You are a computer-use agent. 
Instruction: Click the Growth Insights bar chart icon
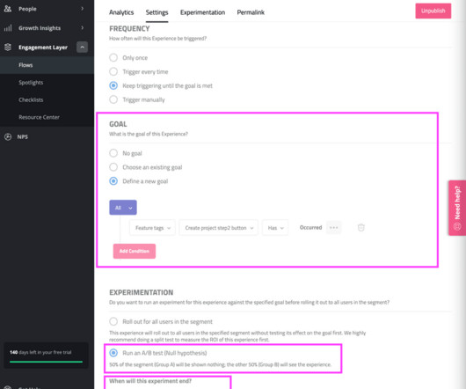coord(8,28)
